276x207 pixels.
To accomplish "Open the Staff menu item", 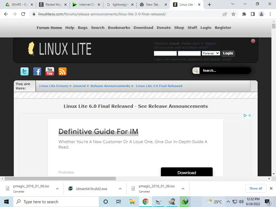I will click(x=192, y=28).
